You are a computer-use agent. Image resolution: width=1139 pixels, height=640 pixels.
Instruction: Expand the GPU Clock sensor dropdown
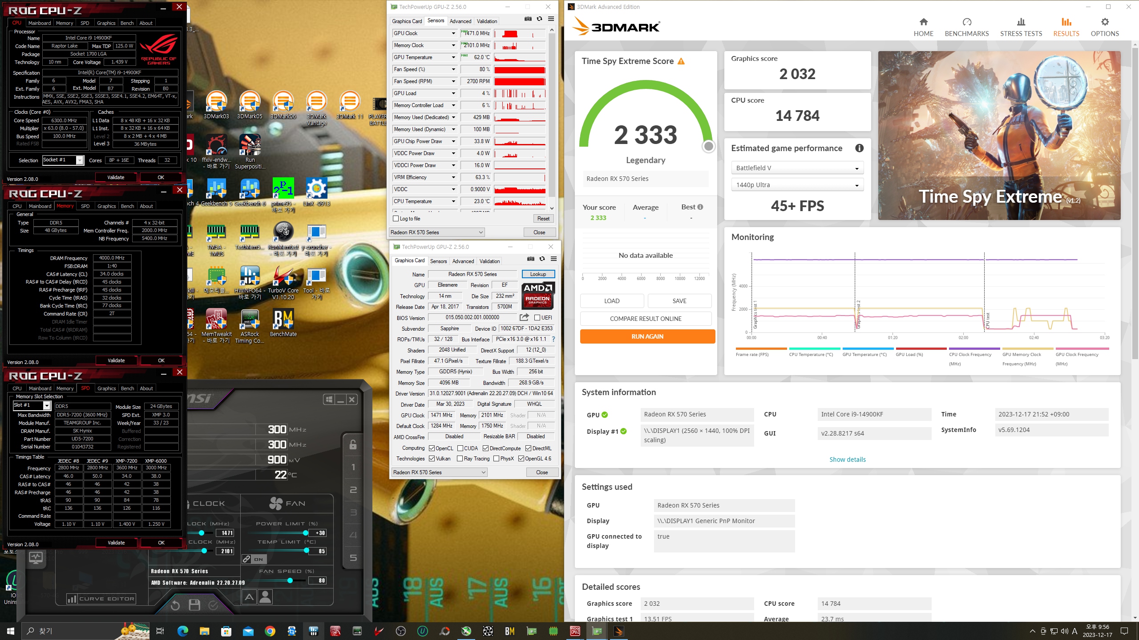click(453, 33)
